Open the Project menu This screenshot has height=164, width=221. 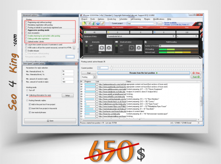tap(84, 19)
